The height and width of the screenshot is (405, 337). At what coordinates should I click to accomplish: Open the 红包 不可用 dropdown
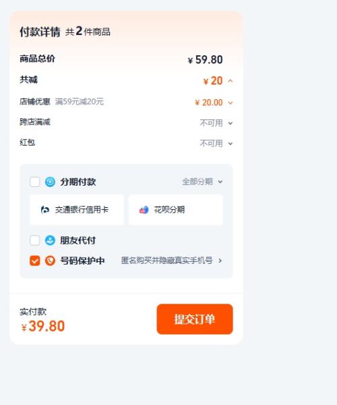[231, 143]
